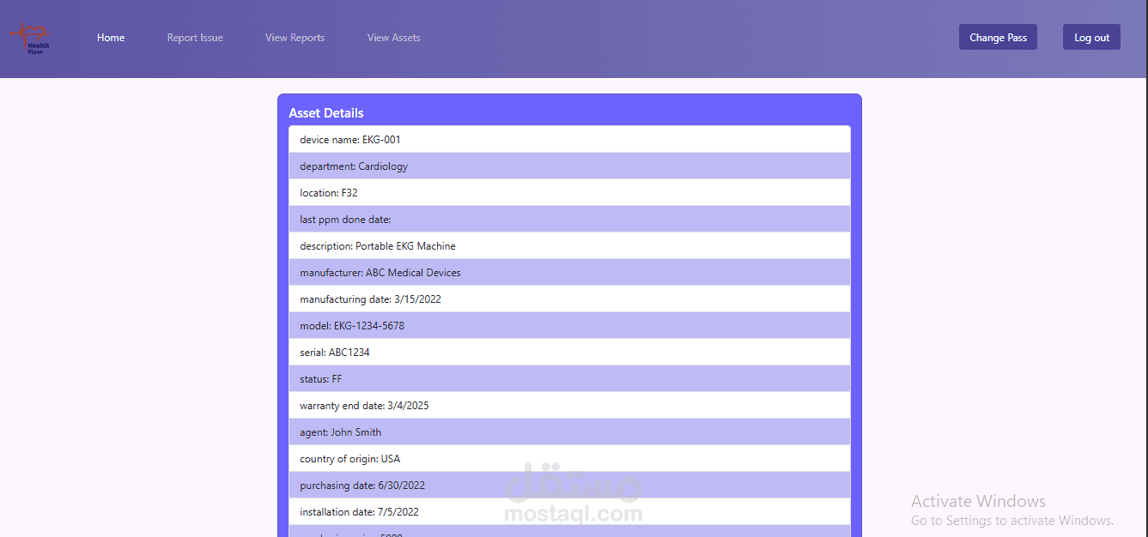Select the 'department: Cardiology' row
The height and width of the screenshot is (537, 1148).
(x=569, y=166)
